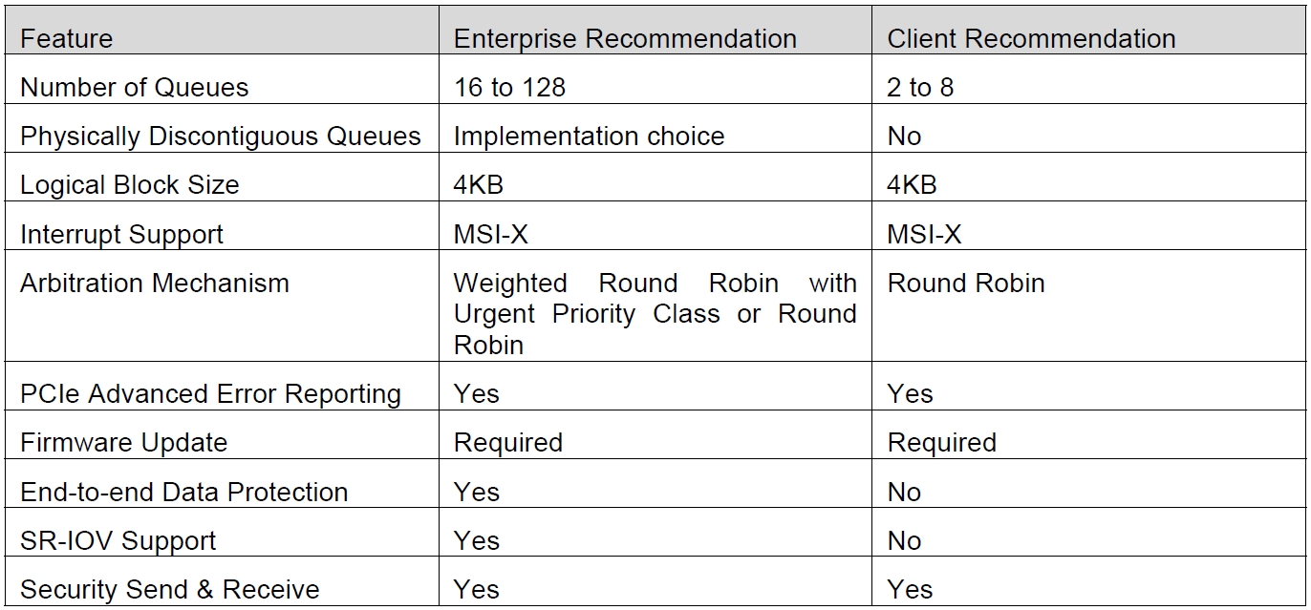Select the Logical Block Size label
This screenshot has height=610, width=1311.
(130, 185)
